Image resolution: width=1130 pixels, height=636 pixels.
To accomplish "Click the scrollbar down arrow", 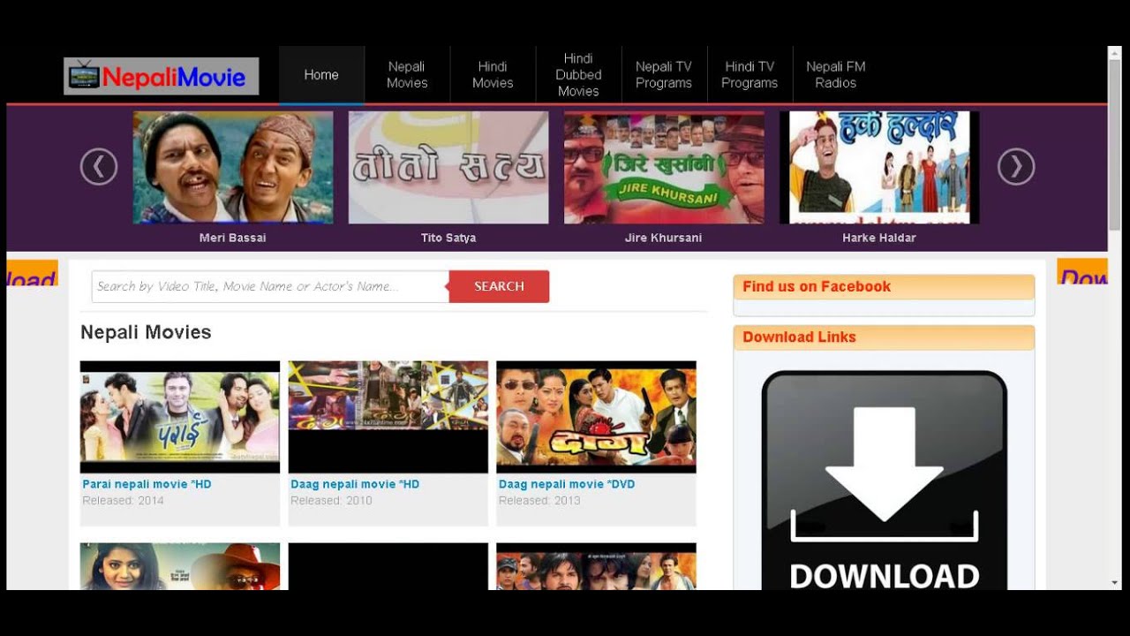I will pos(1115,583).
